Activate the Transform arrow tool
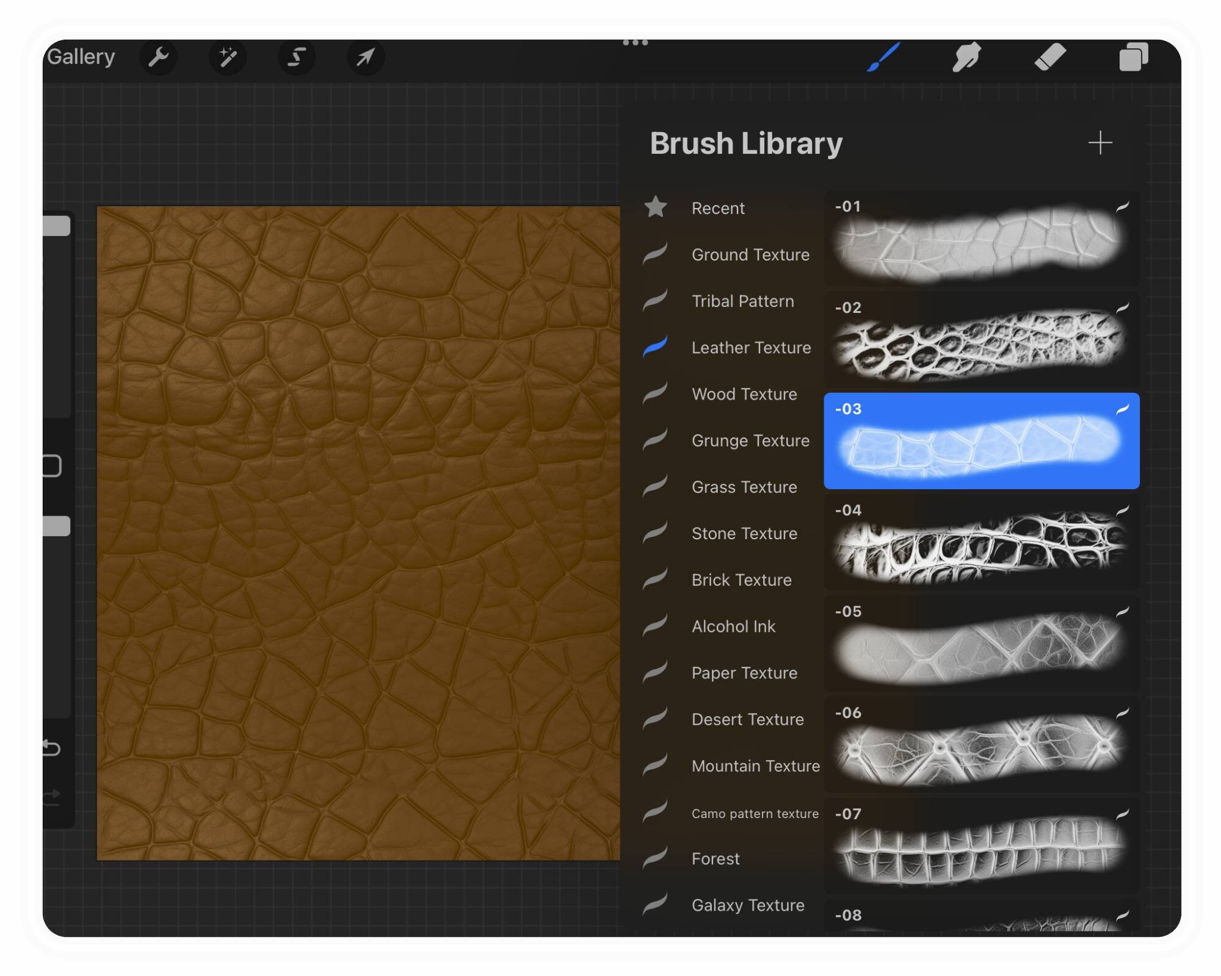 (366, 57)
